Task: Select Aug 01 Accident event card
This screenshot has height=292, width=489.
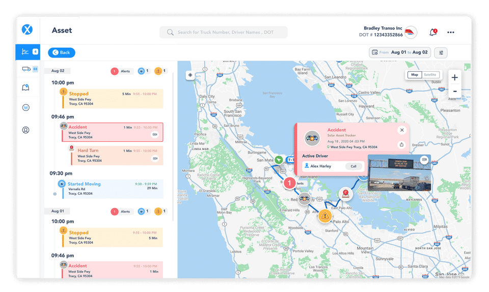Action: click(x=112, y=270)
